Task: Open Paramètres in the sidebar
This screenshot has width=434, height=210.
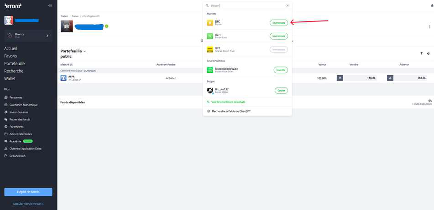Action: 16,127
